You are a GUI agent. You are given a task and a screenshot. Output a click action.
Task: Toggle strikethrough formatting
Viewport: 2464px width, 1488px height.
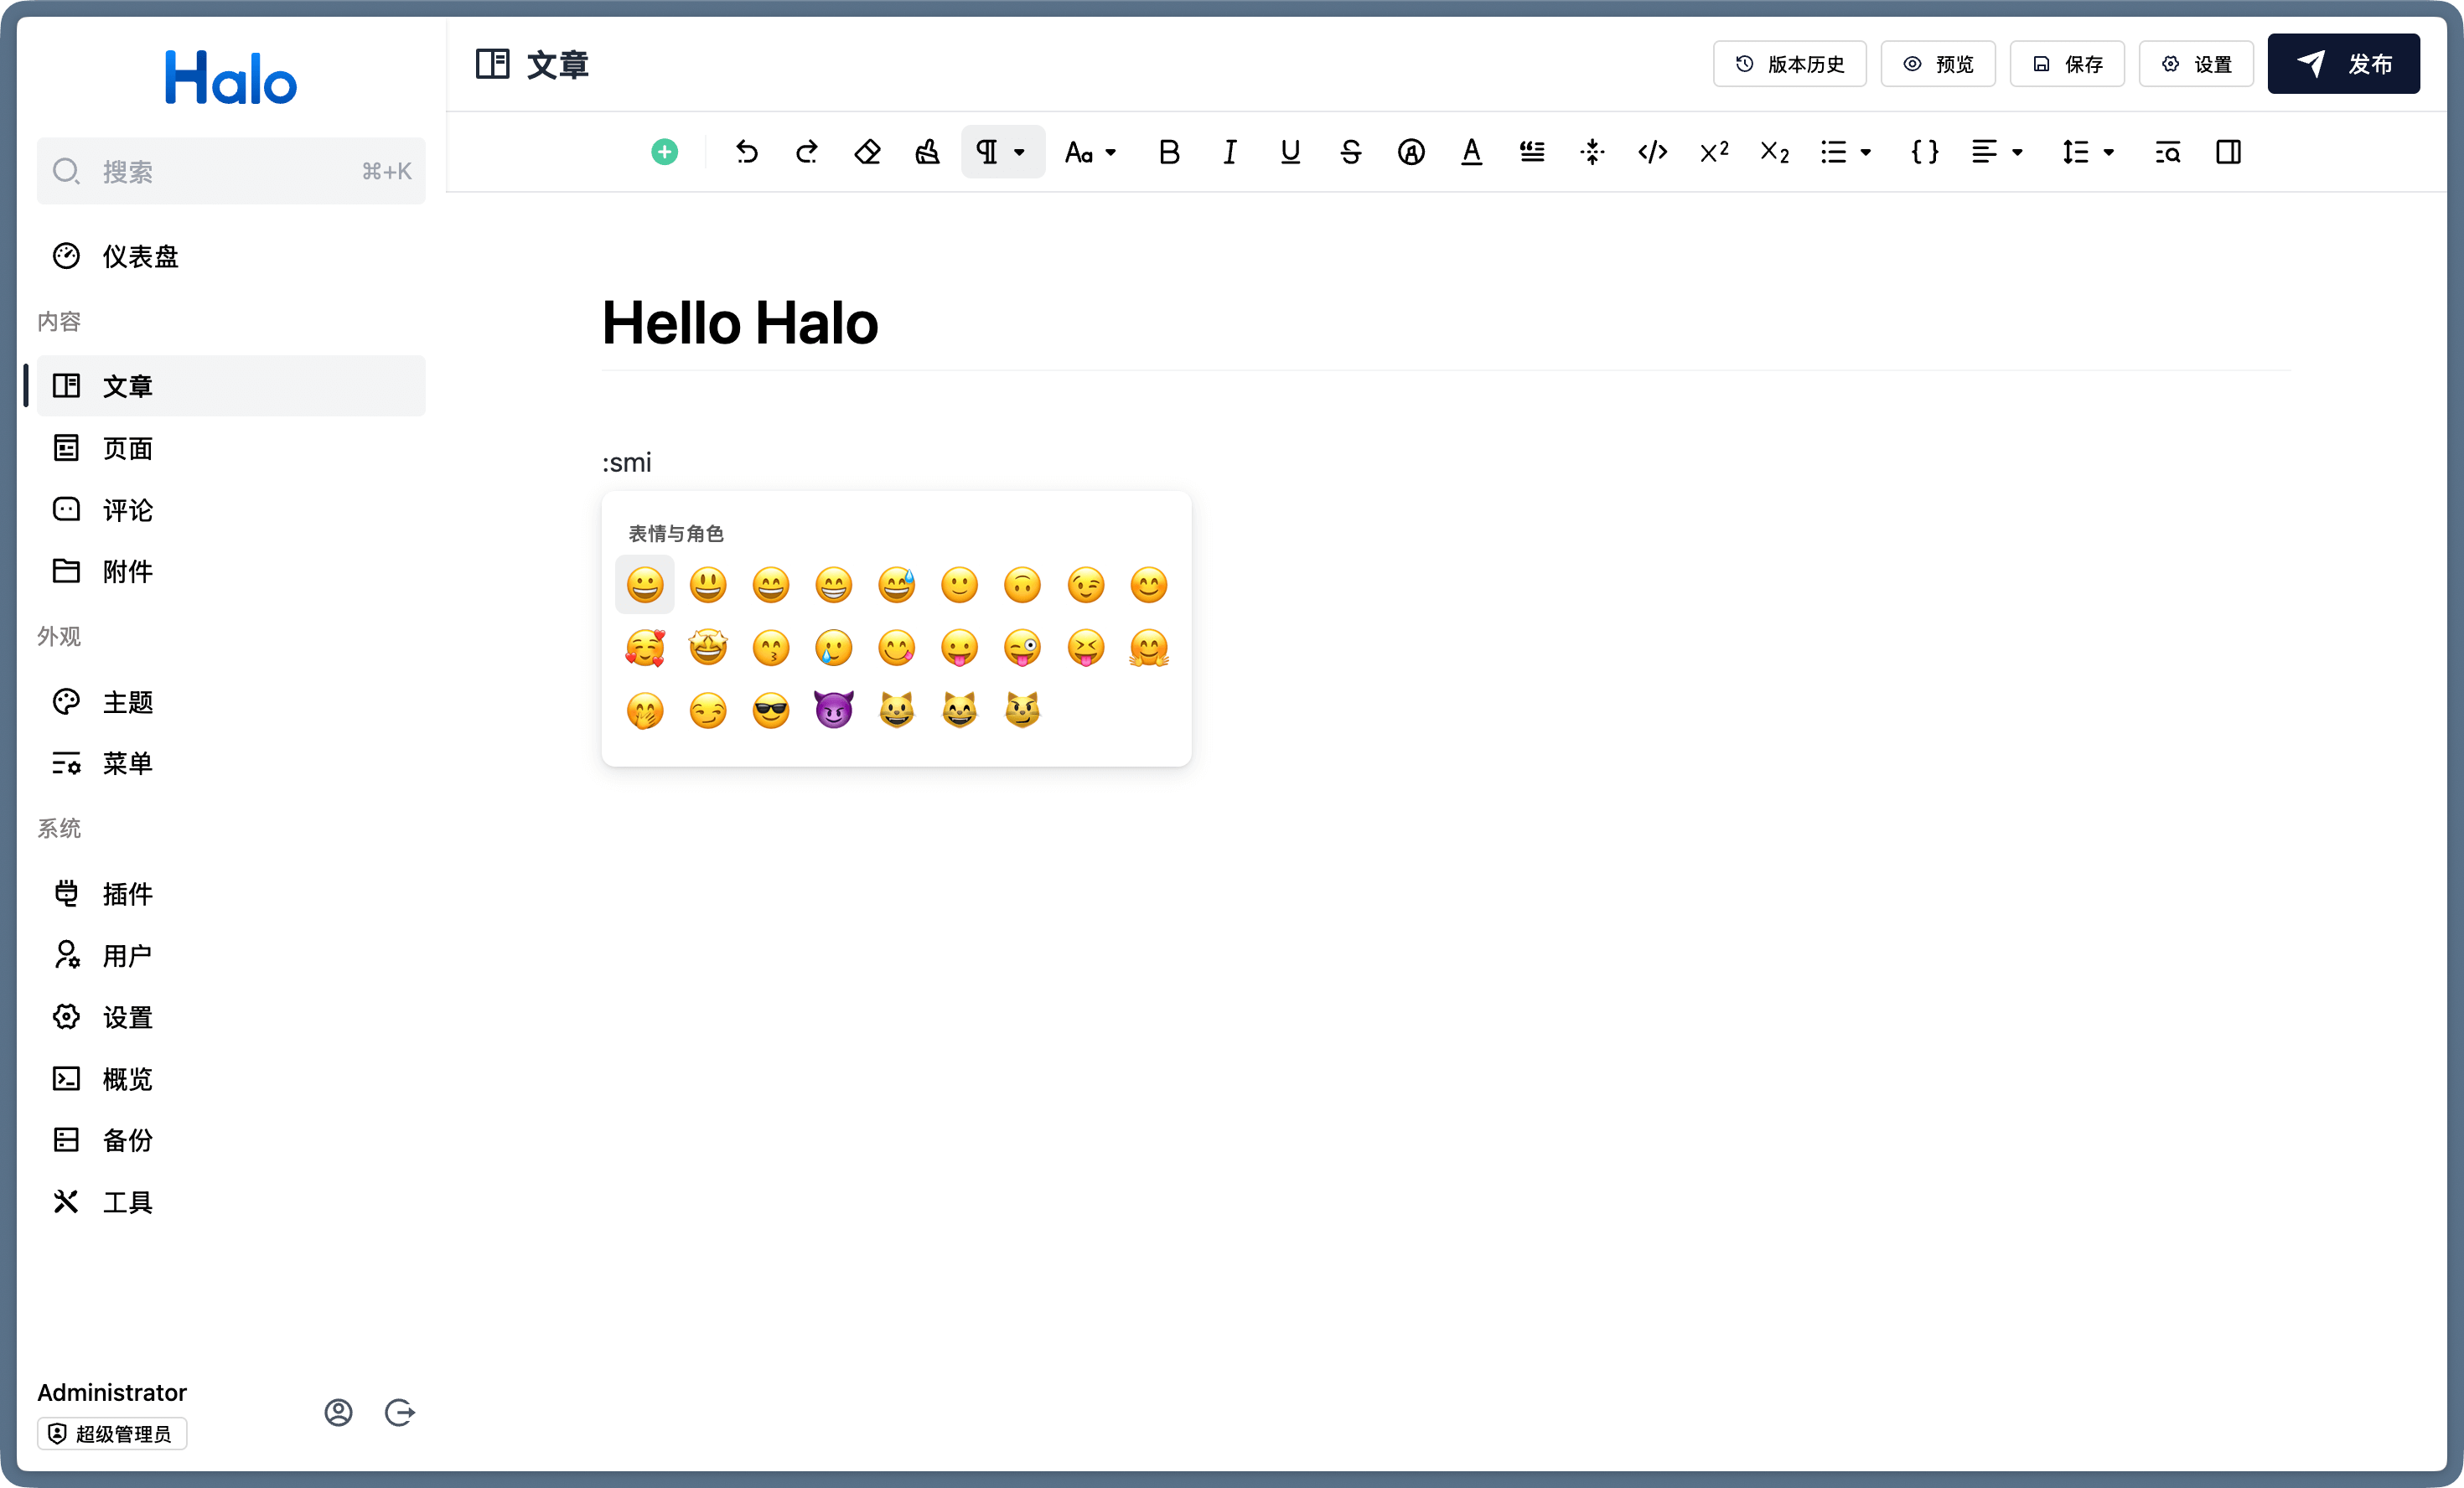coord(1350,152)
